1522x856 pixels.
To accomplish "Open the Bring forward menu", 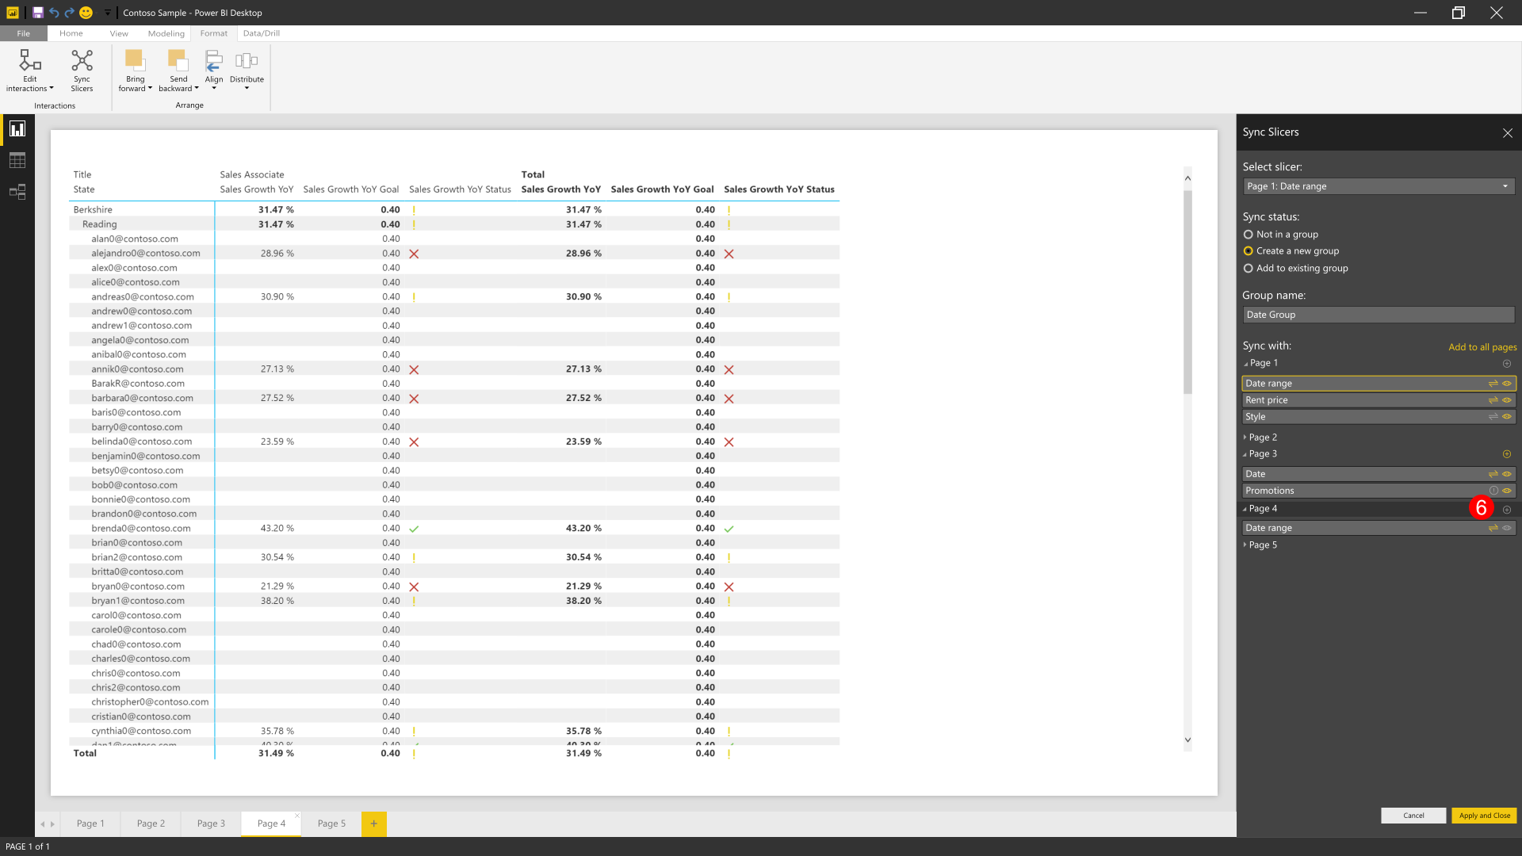I will 135,70.
